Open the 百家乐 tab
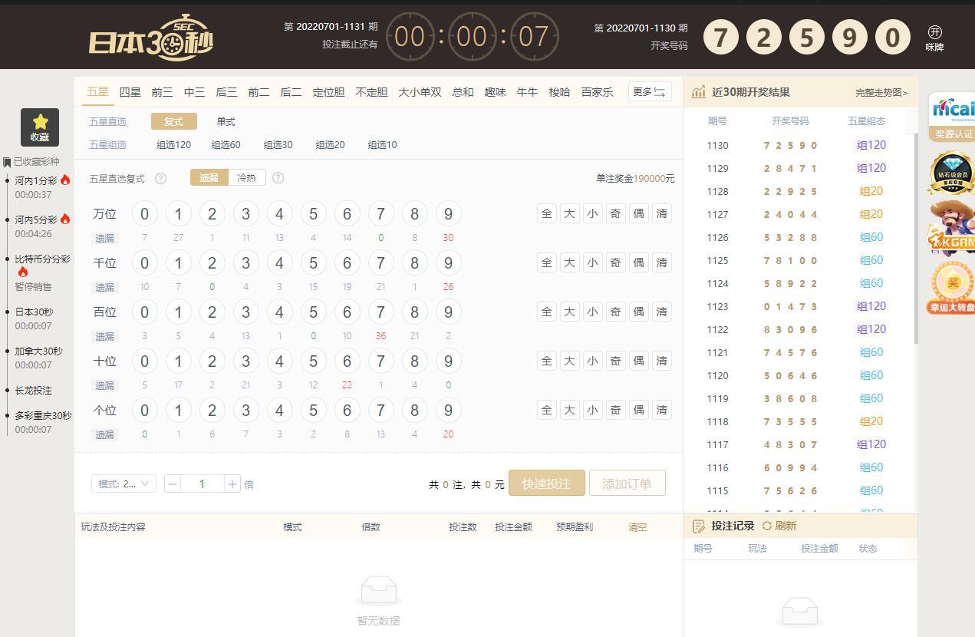The image size is (975, 637). pos(597,92)
